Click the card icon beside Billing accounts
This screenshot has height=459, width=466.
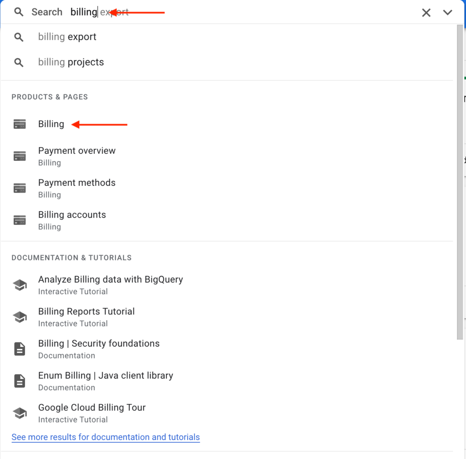(x=20, y=220)
